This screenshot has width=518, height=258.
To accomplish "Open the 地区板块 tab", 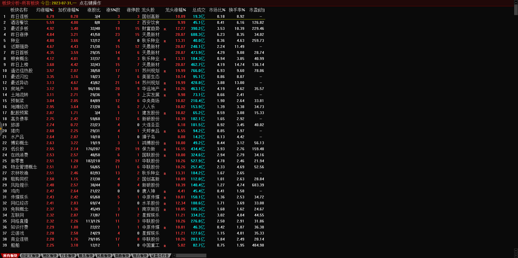I will pyautogui.click(x=50, y=256).
